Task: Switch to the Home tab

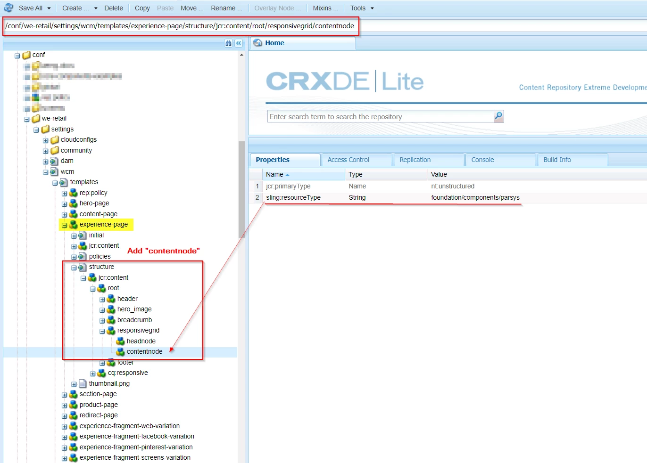Action: click(x=303, y=43)
